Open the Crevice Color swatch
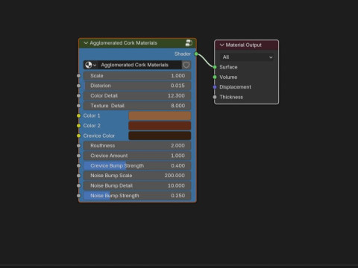Image resolution: width=358 pixels, height=268 pixels. (160, 135)
